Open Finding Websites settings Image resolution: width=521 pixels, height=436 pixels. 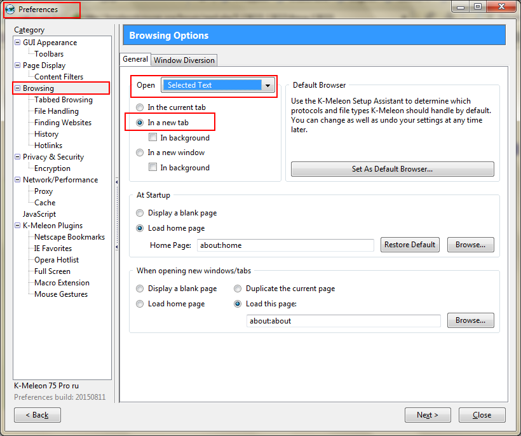[63, 123]
